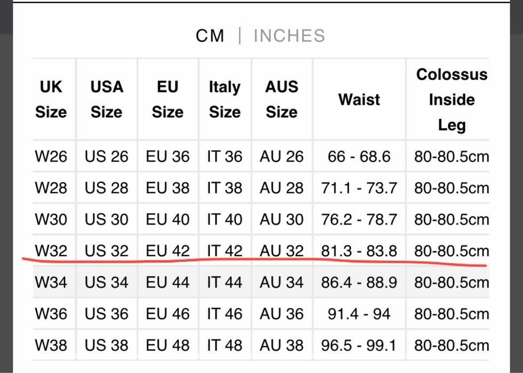The width and height of the screenshot is (523, 373).
Task: Select the CM unit tab
Action: [210, 36]
